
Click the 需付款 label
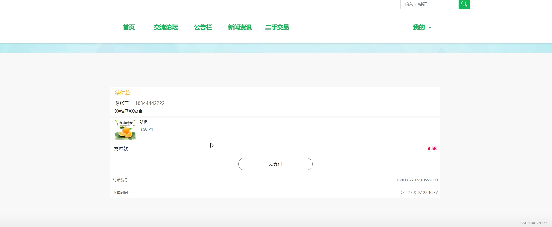121,148
